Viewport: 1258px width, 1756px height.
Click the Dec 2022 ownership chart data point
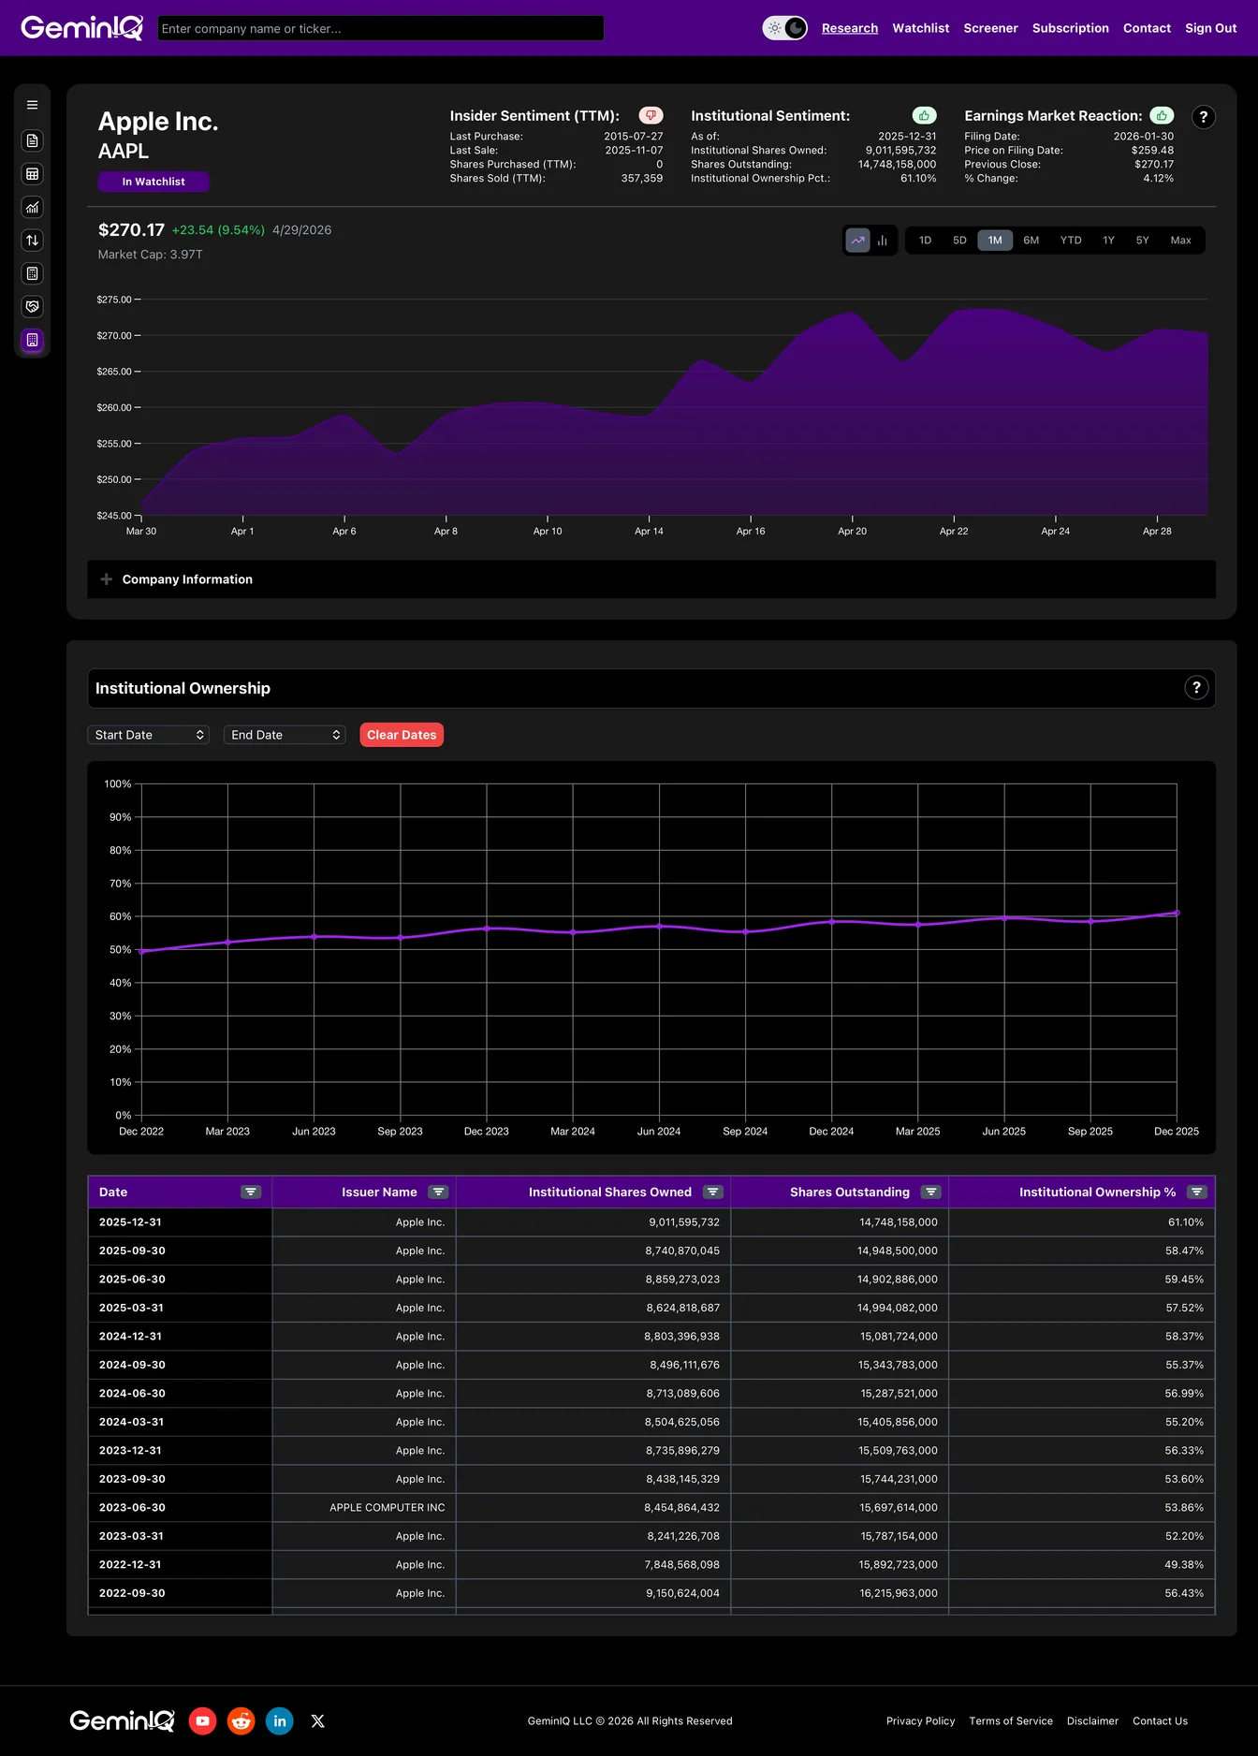tap(141, 951)
